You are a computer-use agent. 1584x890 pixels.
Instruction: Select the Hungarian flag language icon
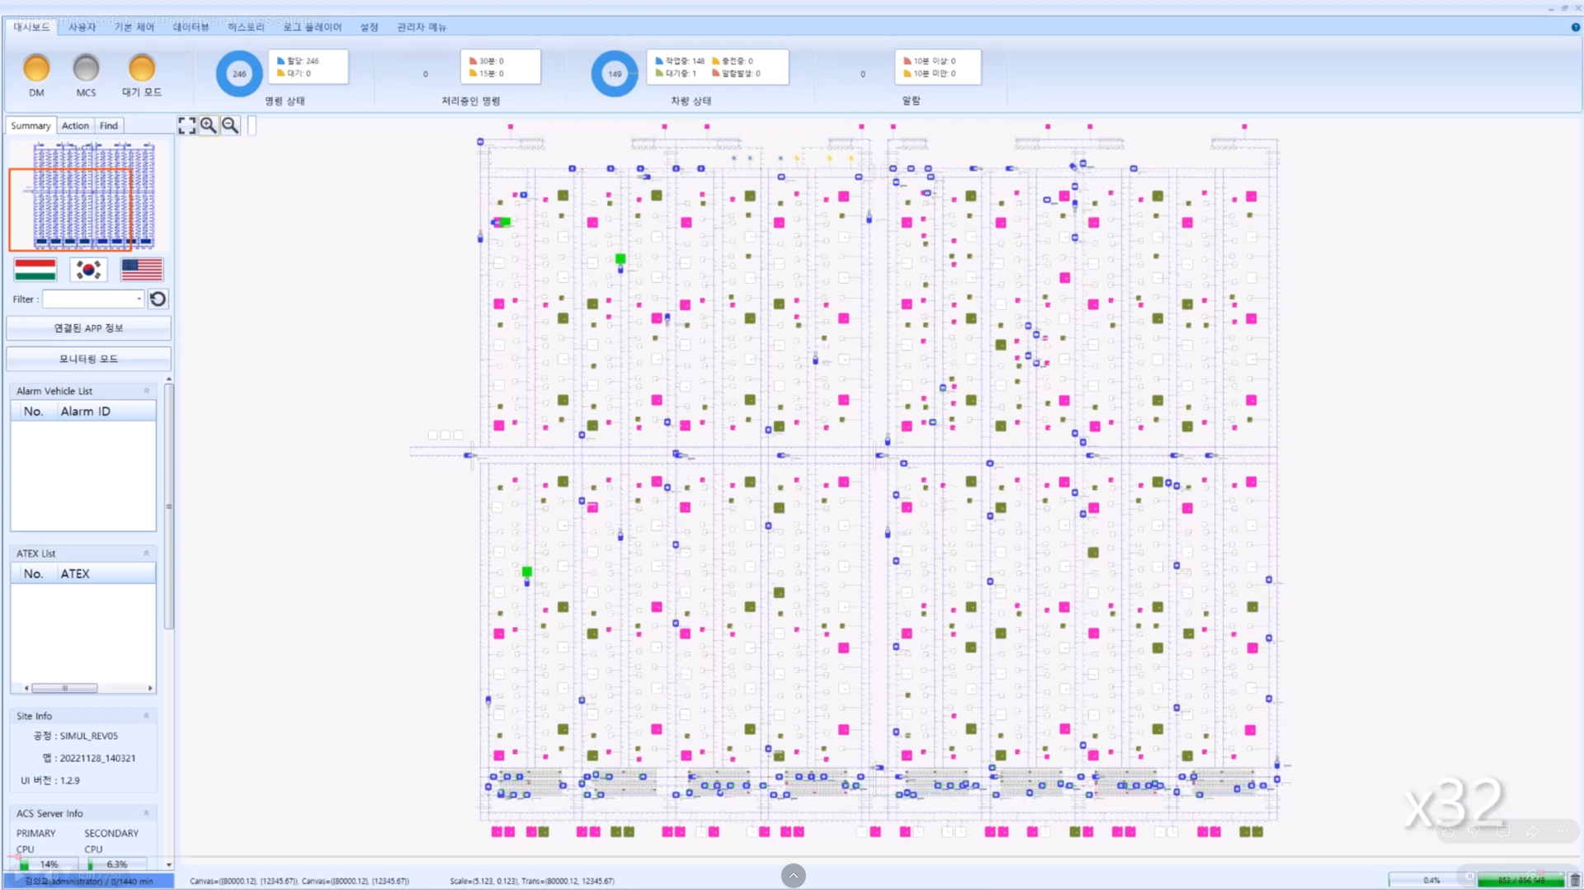pyautogui.click(x=35, y=270)
